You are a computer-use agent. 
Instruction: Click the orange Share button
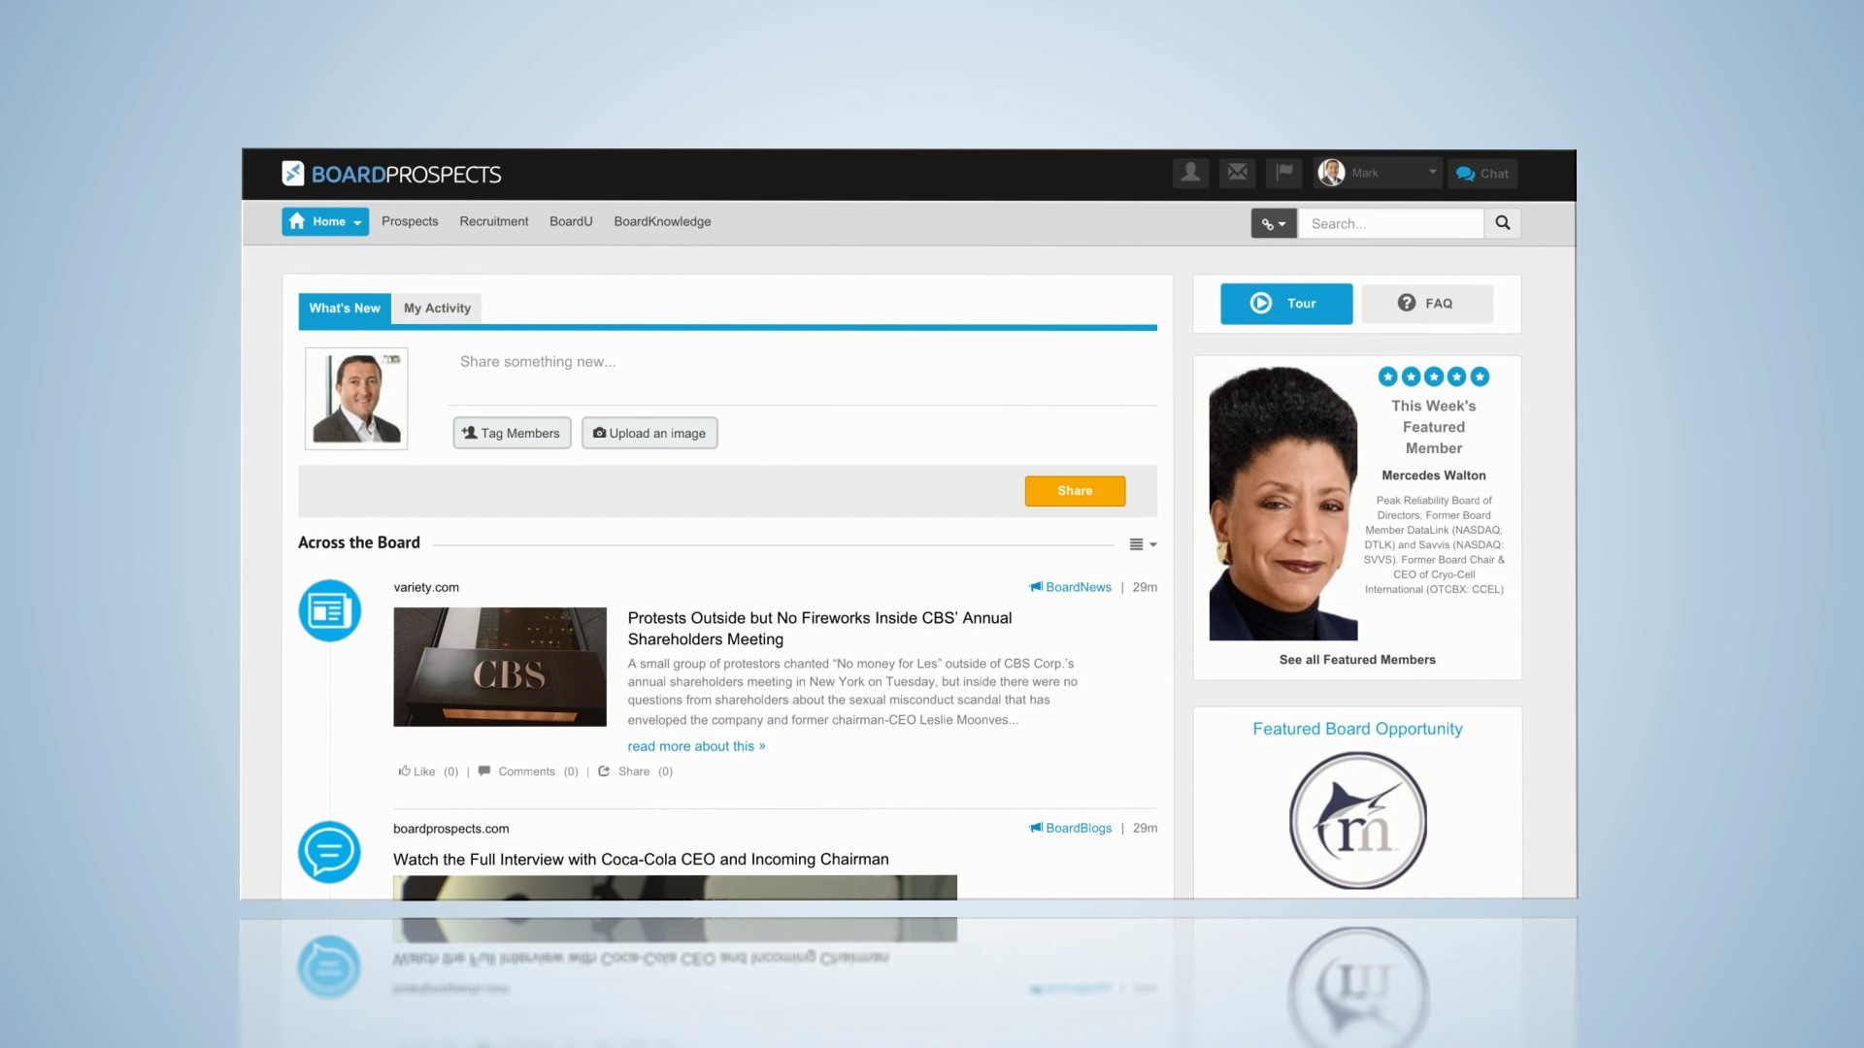(x=1075, y=491)
